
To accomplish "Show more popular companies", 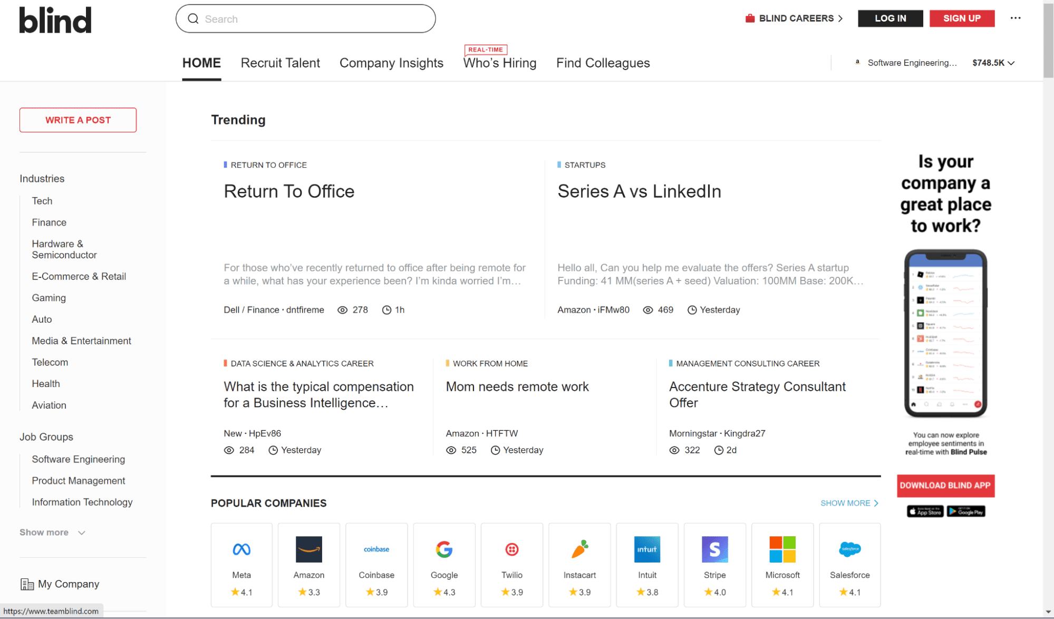I will [849, 503].
